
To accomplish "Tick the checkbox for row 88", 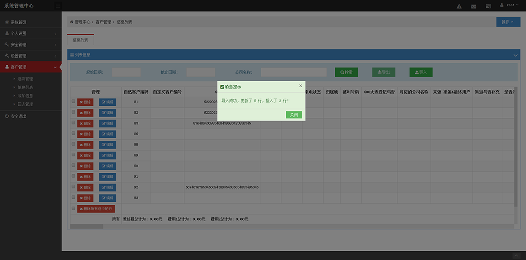I will 74,144.
